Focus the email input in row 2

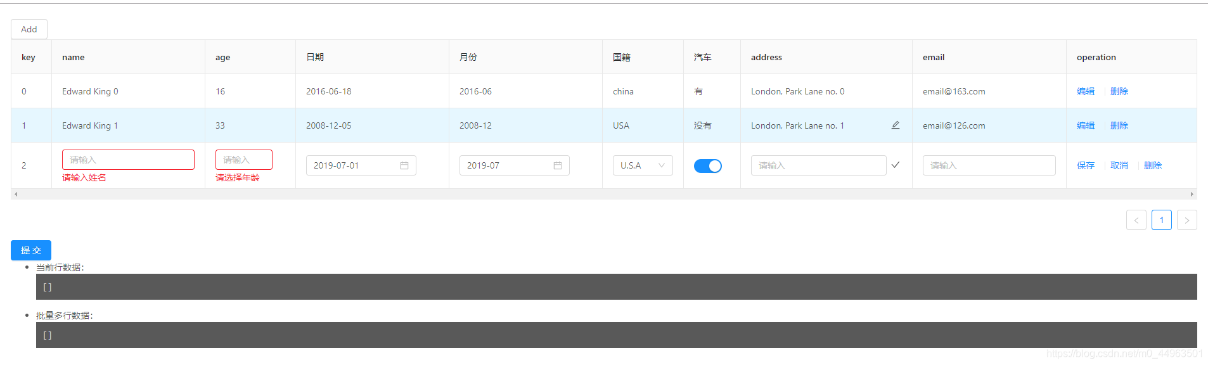pos(989,165)
